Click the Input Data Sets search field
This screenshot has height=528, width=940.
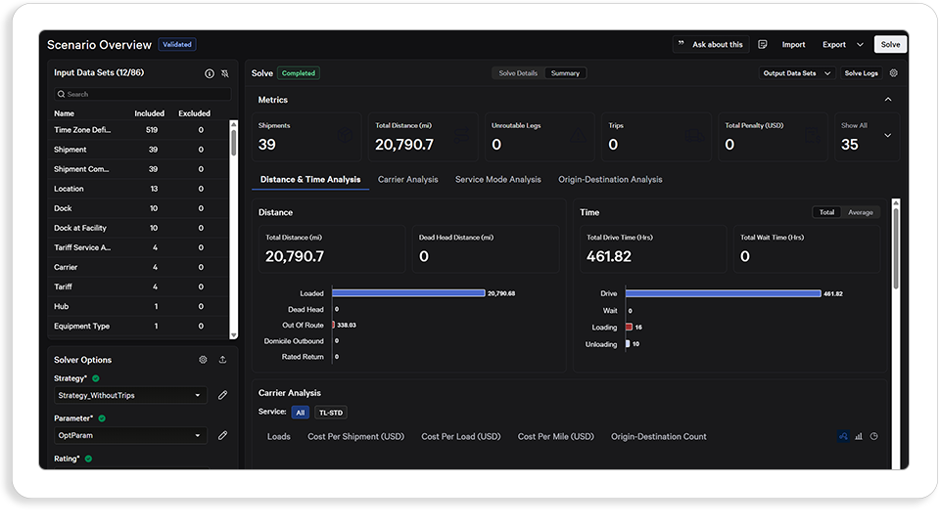(x=143, y=94)
